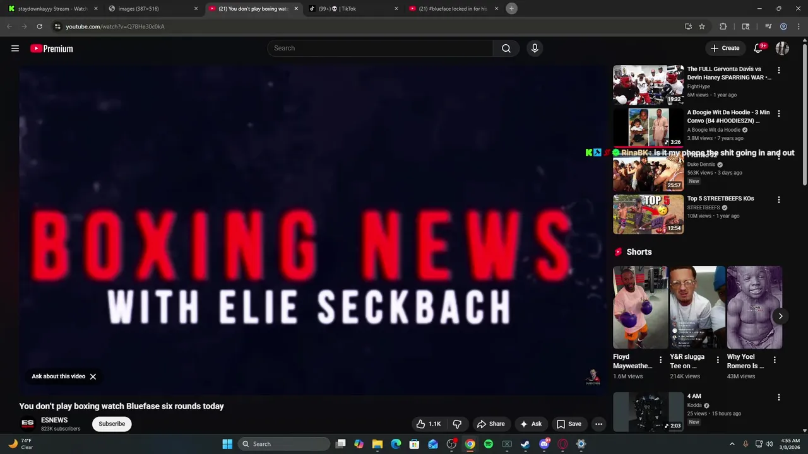Install app icon in address bar
The image size is (808, 454).
point(688,26)
